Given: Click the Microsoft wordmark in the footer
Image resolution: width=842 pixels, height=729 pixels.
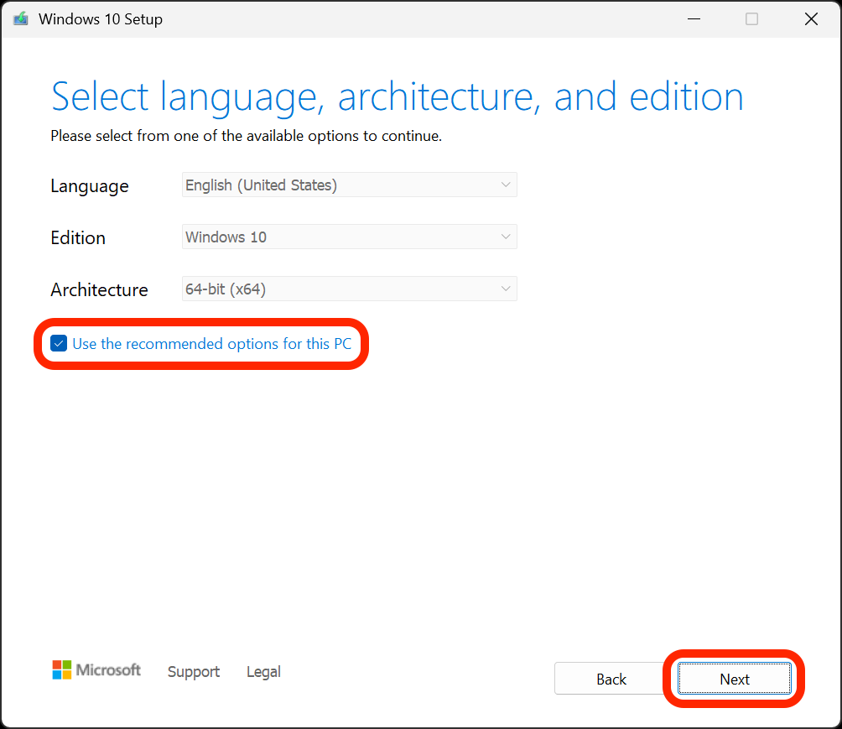Looking at the screenshot, I should click(x=108, y=669).
